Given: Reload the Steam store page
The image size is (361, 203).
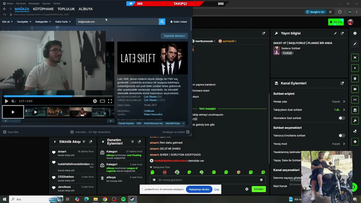Looking at the screenshot, I should pos(5,14).
